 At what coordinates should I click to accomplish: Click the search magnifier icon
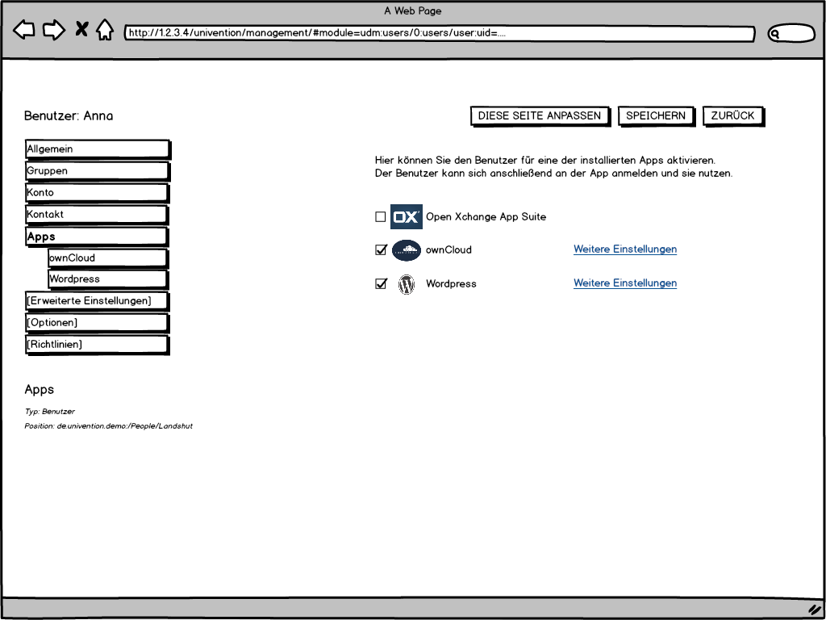point(775,34)
